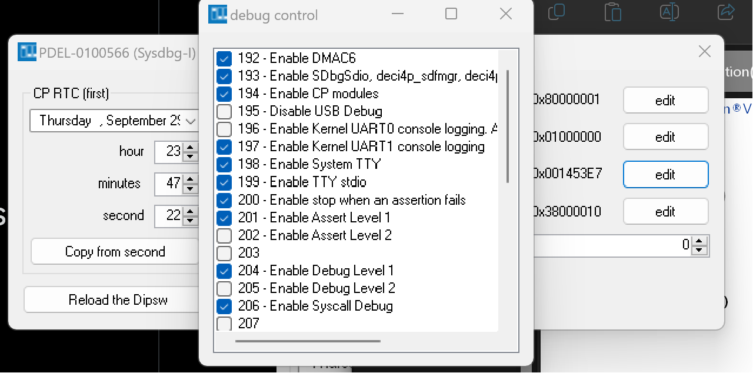Open the CP RTC date dropdown
This screenshot has width=753, height=373.
point(191,121)
